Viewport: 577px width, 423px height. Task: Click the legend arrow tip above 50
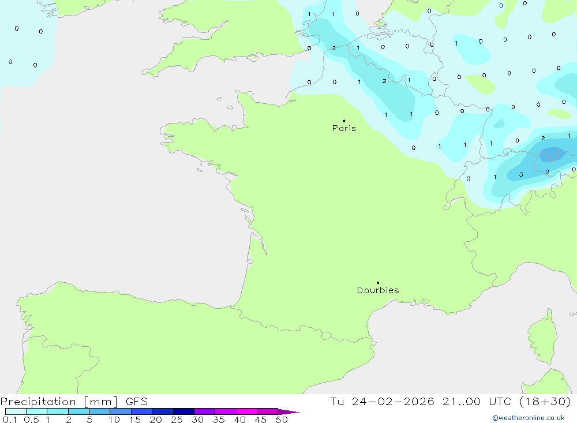[x=289, y=412]
